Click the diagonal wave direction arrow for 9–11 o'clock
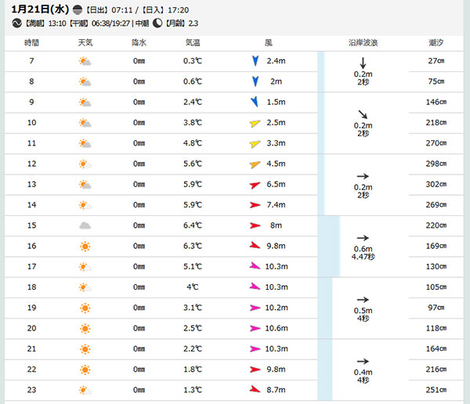The image size is (470, 404). [x=363, y=114]
